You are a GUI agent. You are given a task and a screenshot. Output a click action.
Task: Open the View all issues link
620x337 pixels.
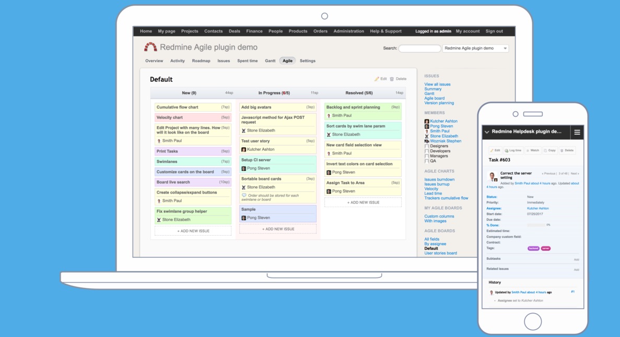tap(437, 84)
